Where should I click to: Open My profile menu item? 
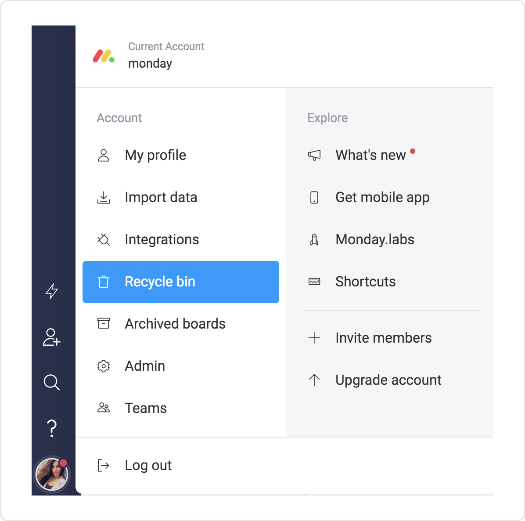pos(181,156)
